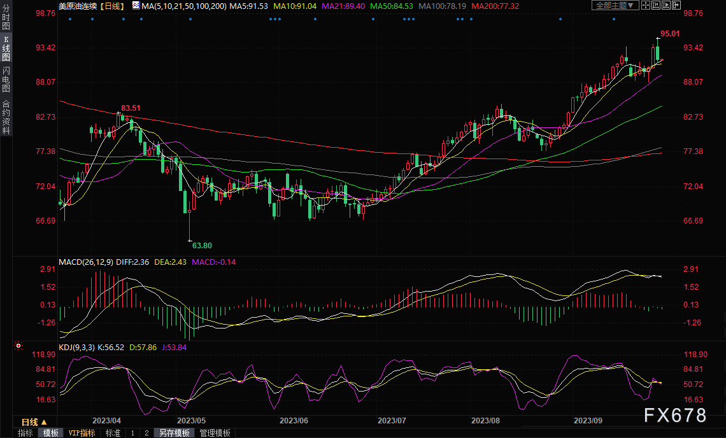Click the 95.01 high price marker
This screenshot has width=726, height=438.
(x=670, y=33)
